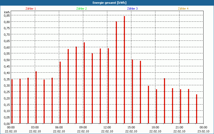Click the 06:00 time axis label
The image size is (214, 134).
tap(59, 128)
